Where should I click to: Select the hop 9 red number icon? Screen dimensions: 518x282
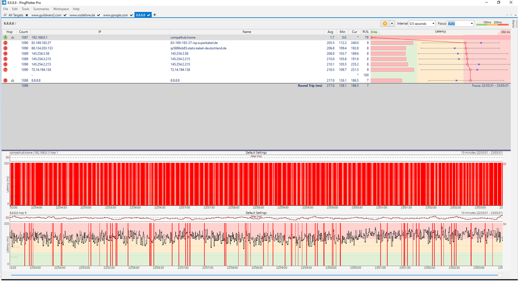[5, 80]
